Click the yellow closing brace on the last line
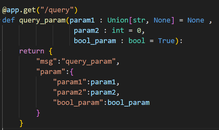 tap(21, 123)
